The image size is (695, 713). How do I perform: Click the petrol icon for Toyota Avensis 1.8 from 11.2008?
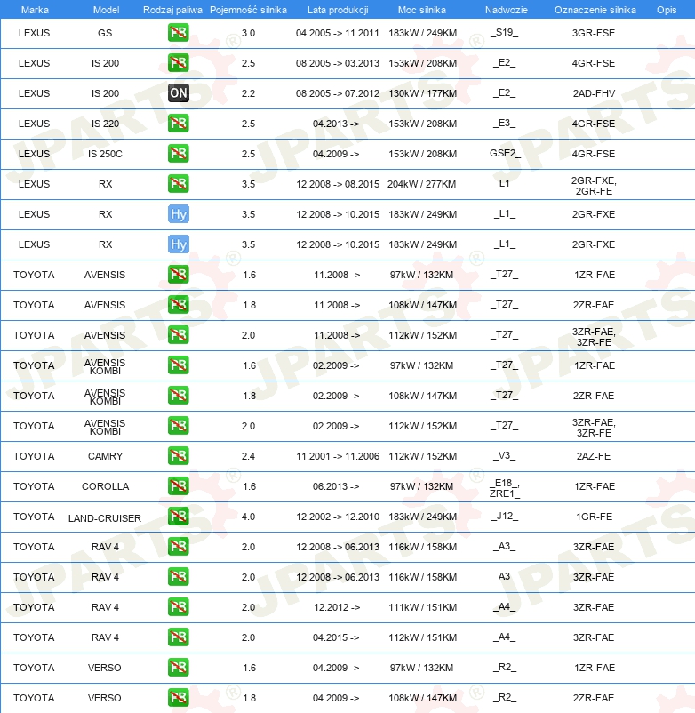pyautogui.click(x=178, y=305)
